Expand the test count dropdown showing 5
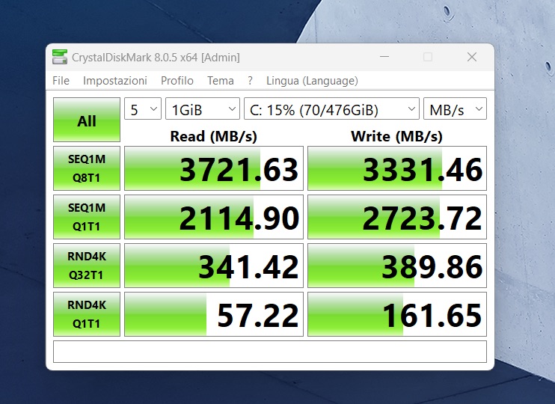The width and height of the screenshot is (555, 404). tap(143, 108)
